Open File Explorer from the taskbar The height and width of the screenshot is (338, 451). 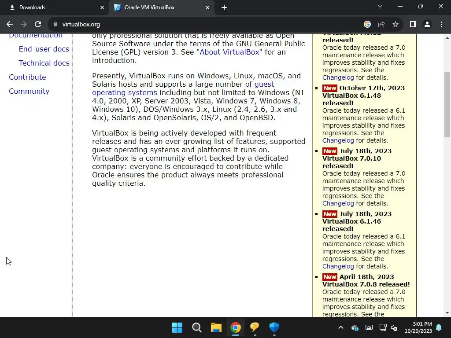point(216,327)
